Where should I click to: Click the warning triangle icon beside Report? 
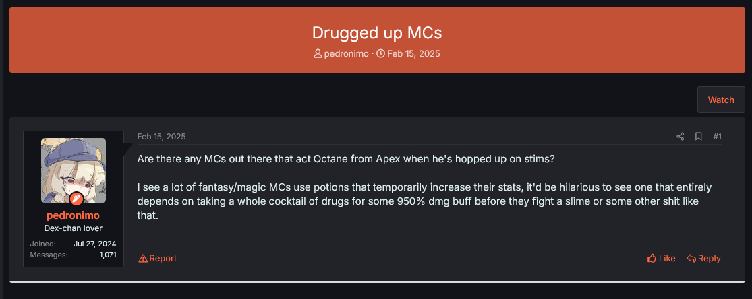click(x=143, y=259)
